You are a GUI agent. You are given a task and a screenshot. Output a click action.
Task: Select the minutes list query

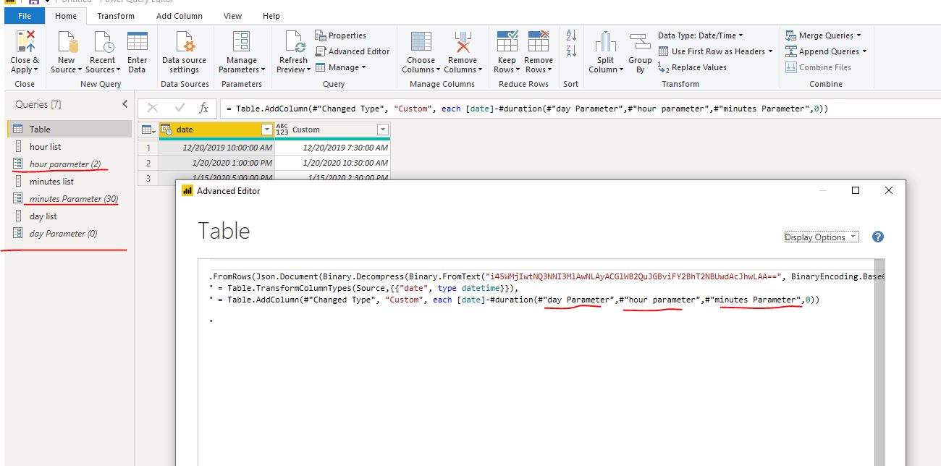point(69,181)
